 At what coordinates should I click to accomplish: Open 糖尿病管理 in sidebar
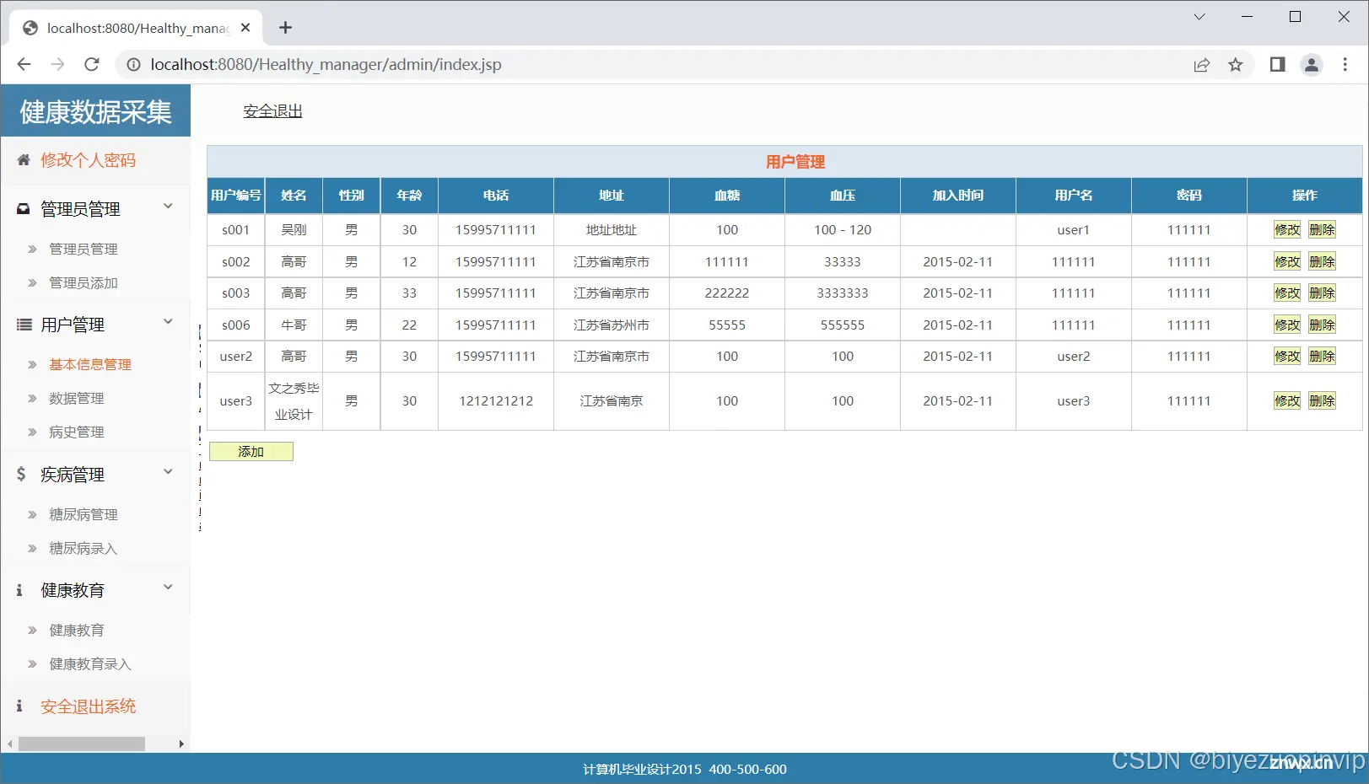point(84,515)
